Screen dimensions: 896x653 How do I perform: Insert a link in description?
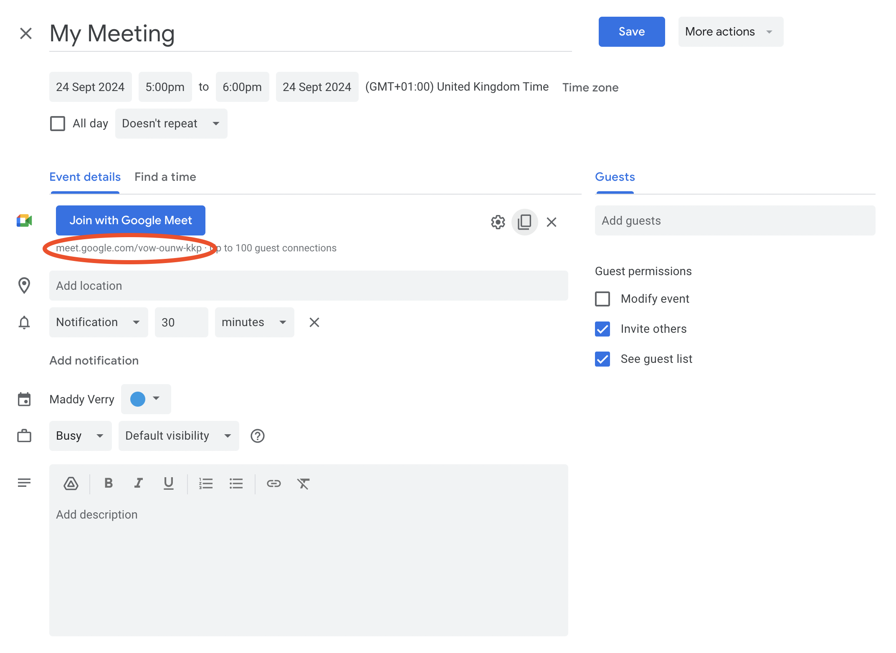274,483
